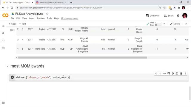Screen dimensions: 191x107
Task: Add a new Code cell
Action: [x=13, y=24]
